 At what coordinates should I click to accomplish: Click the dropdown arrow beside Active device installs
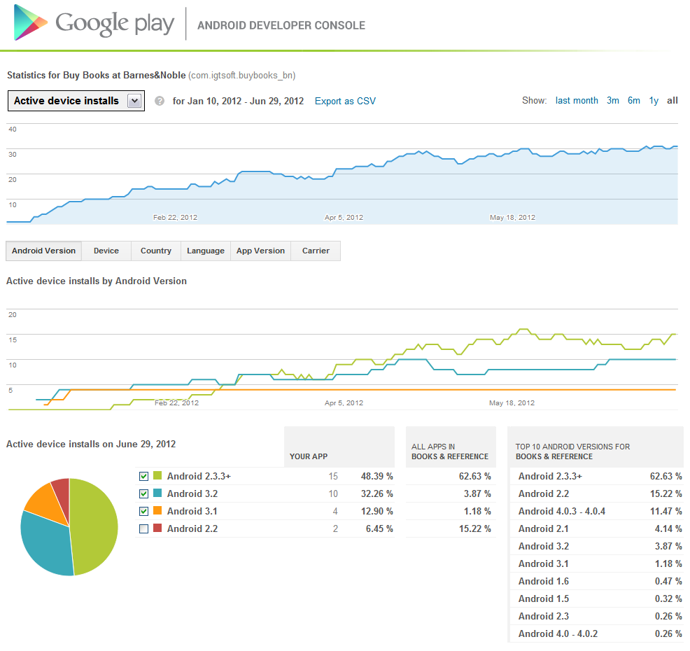134,101
